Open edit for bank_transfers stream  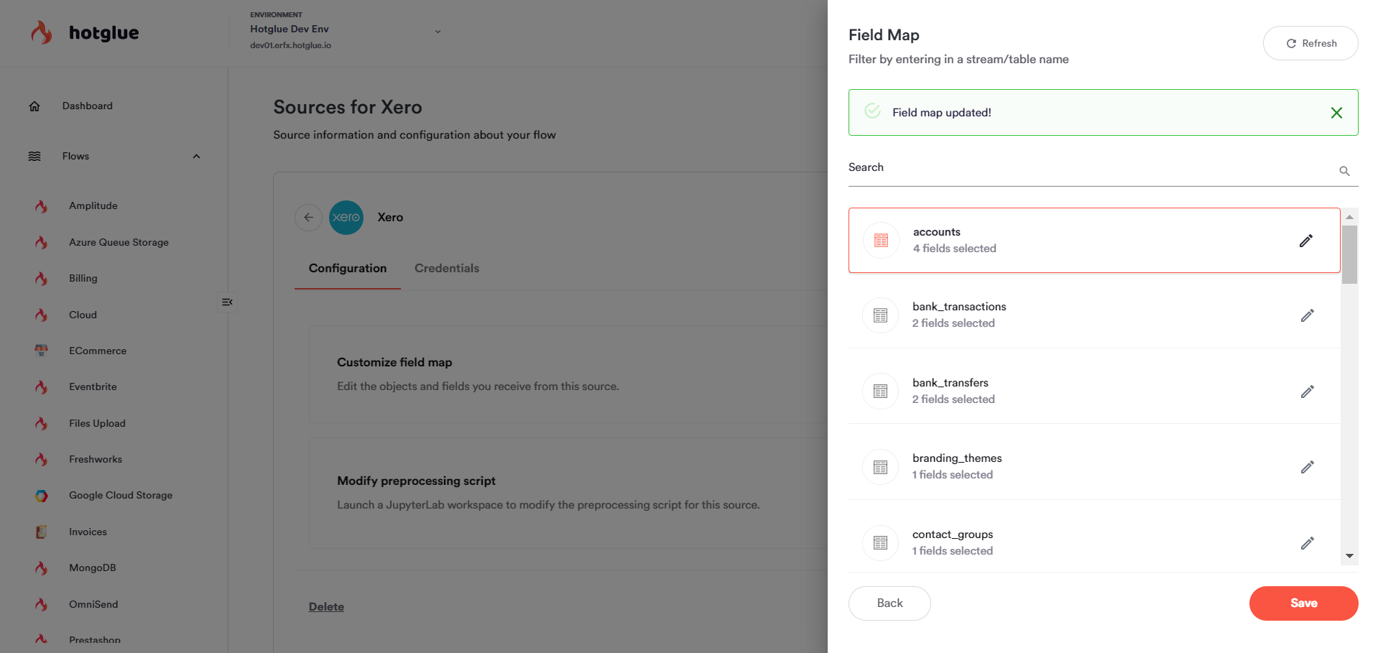click(x=1307, y=392)
